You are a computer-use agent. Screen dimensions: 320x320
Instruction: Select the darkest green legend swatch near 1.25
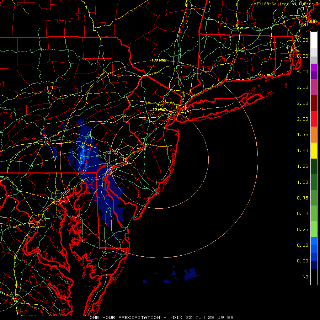click(x=314, y=166)
